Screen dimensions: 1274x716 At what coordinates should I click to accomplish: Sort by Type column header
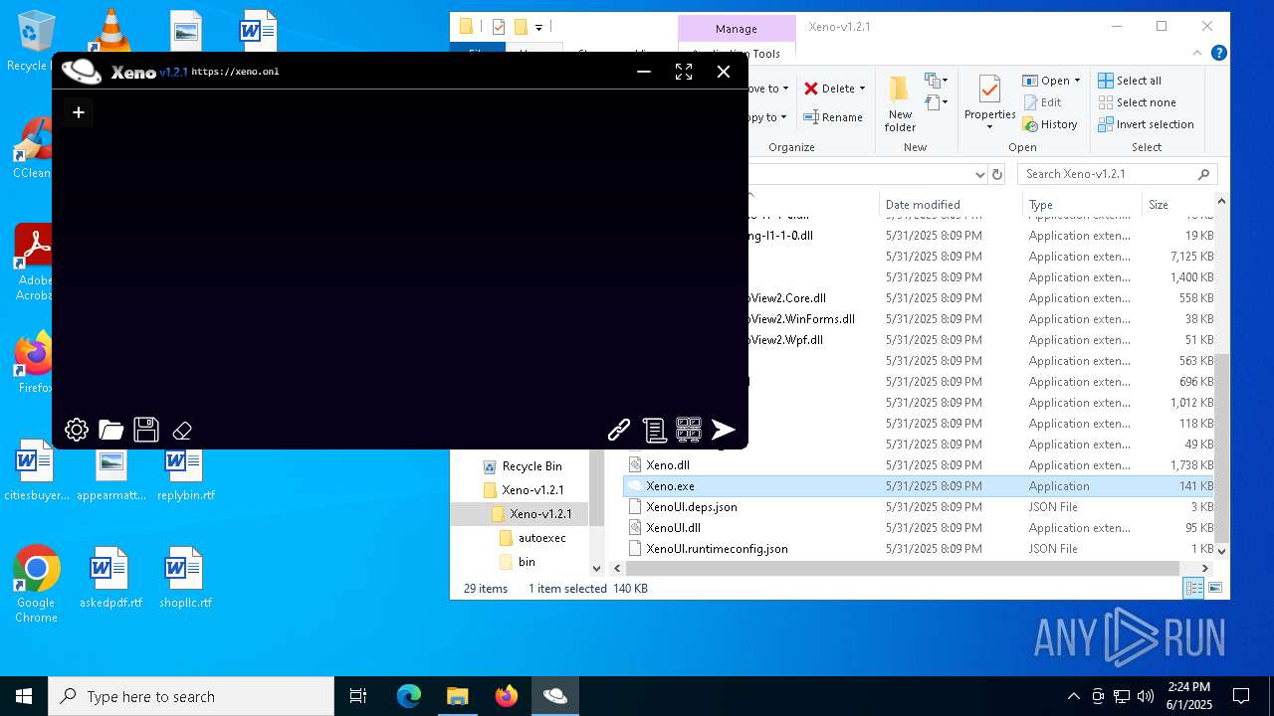click(1082, 205)
